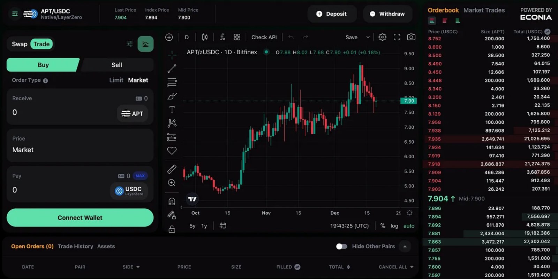This screenshot has height=279, width=558.
Task: Select the trend line drawing tool
Action: click(x=172, y=69)
